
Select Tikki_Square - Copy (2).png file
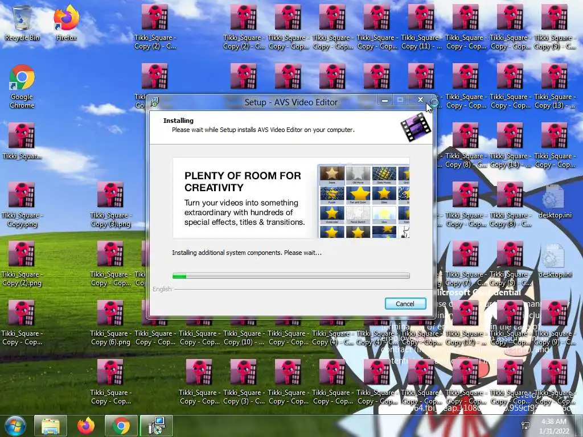pos(22,264)
